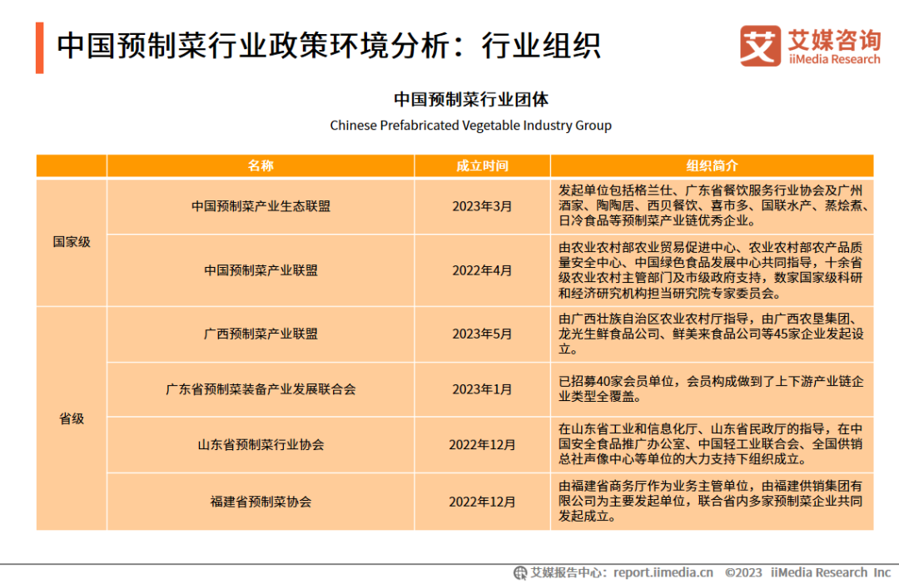Screen dimensions: 899x584
Task: Click the 中国预制菜产业生态联盟 entry
Action: coord(261,206)
